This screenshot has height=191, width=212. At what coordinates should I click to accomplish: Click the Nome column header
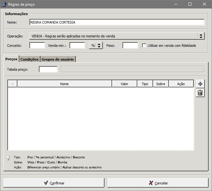pyautogui.click(x=64, y=84)
